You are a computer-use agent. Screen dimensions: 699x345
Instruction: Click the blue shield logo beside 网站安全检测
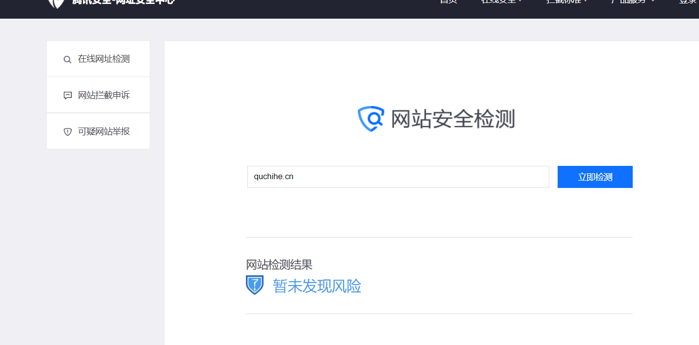click(370, 119)
